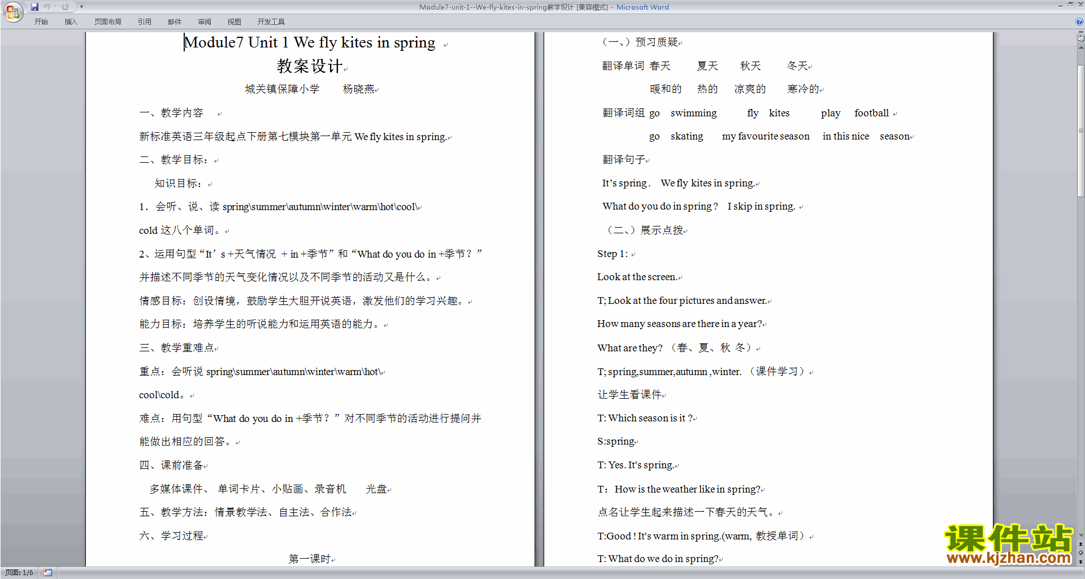Expand the undo history dropdown arrow
Screen dimensions: 1085x579
tap(55, 7)
